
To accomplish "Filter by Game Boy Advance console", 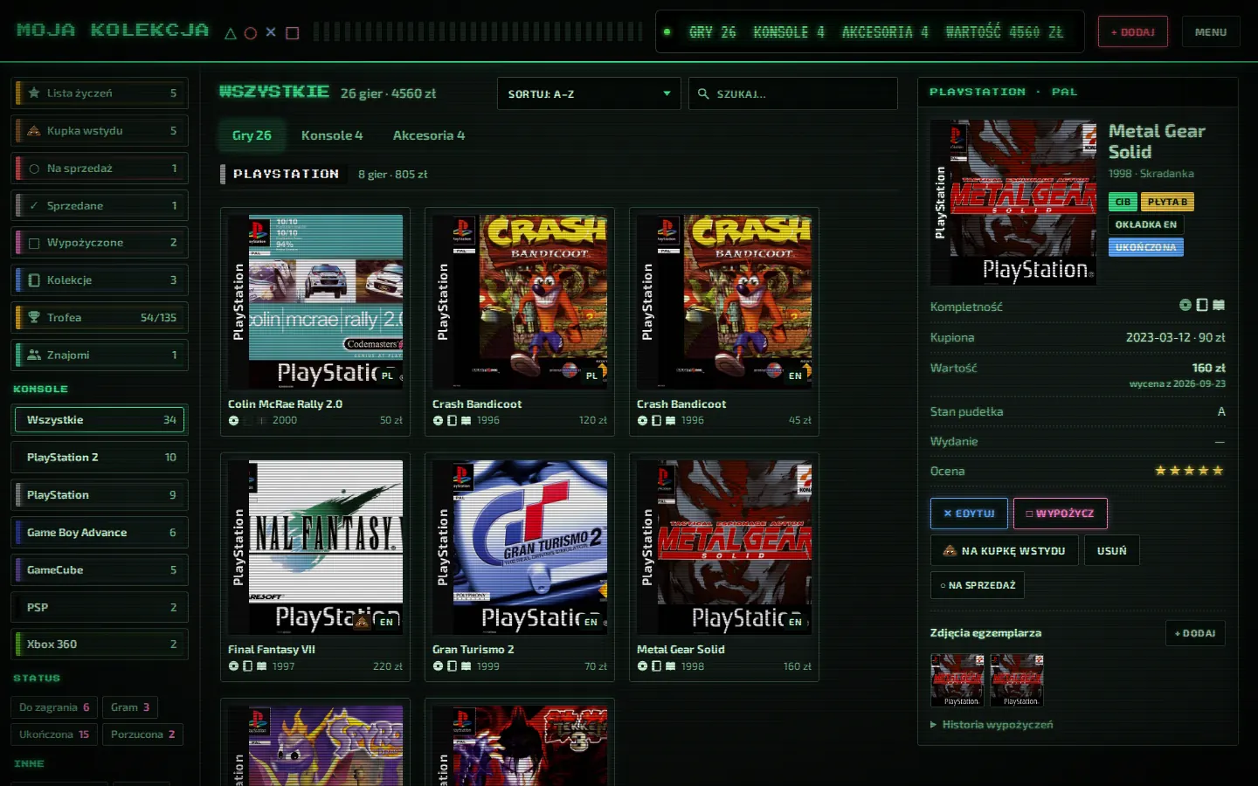I will click(x=100, y=533).
